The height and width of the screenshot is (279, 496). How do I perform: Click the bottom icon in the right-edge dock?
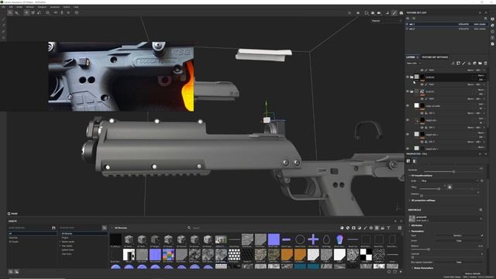pyautogui.click(x=493, y=44)
